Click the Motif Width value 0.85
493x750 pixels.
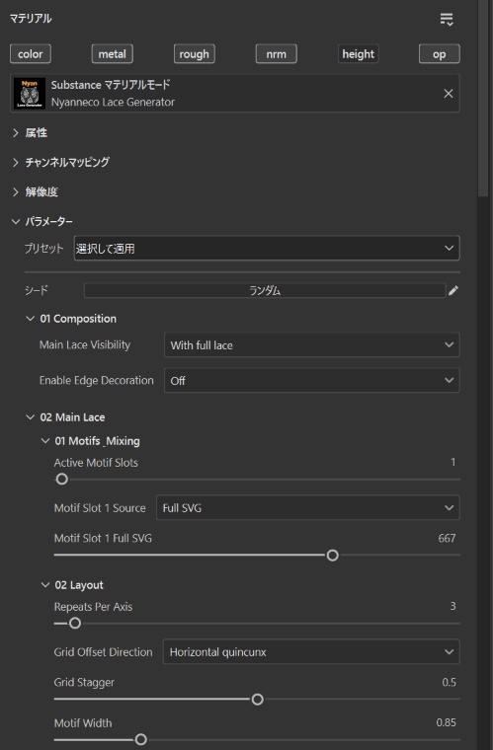(x=446, y=722)
